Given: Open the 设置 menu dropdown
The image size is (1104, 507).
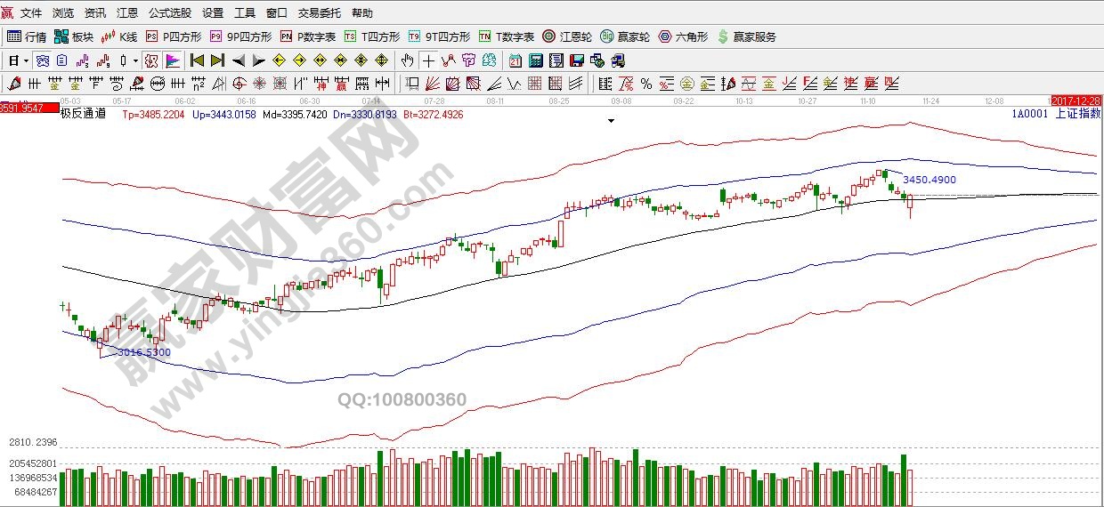Looking at the screenshot, I should (213, 13).
